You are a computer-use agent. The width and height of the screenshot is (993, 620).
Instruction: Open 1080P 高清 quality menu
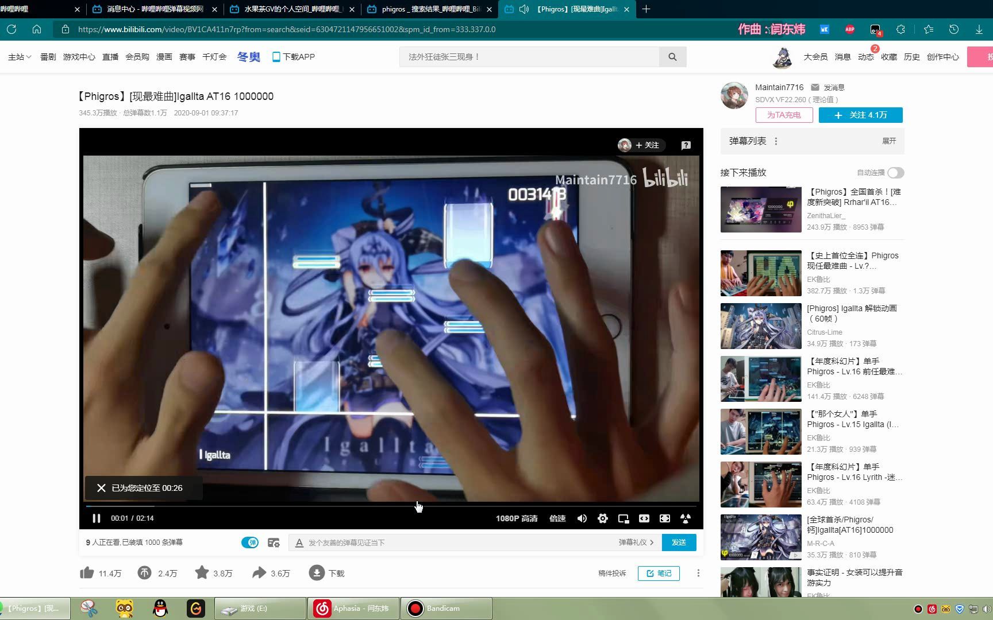coord(517,518)
